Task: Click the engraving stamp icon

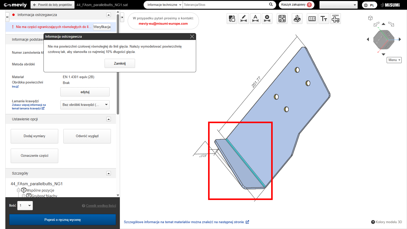Action: (x=297, y=19)
